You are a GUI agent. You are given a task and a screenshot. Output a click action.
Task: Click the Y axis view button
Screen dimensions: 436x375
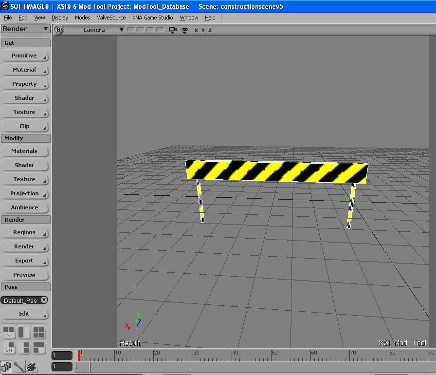(x=203, y=30)
